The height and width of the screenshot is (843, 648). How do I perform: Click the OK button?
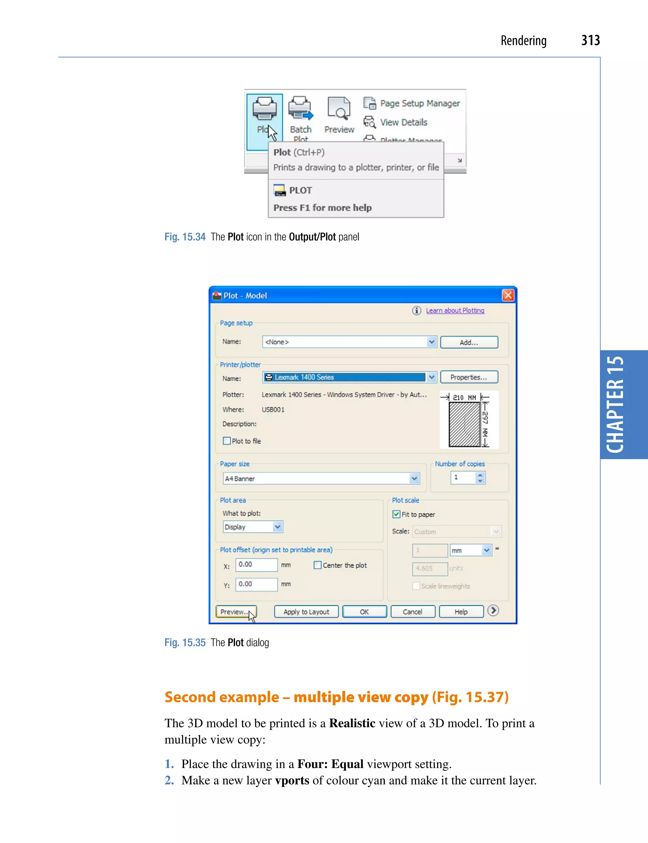pos(364,612)
